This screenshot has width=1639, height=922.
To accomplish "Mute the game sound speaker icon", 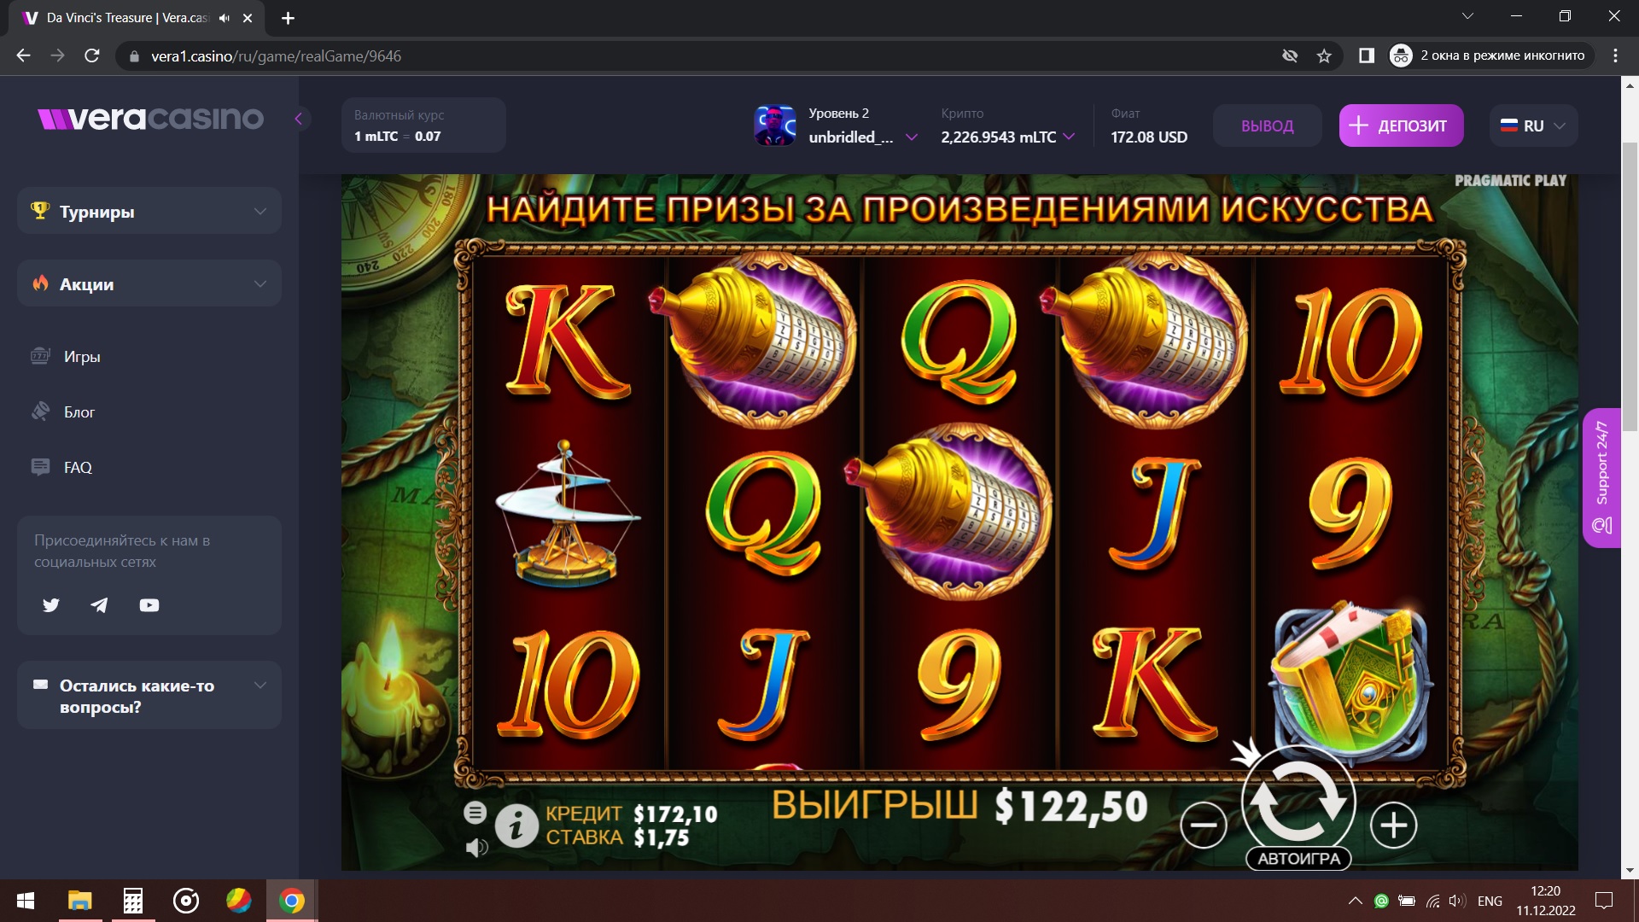I will 476,848.
